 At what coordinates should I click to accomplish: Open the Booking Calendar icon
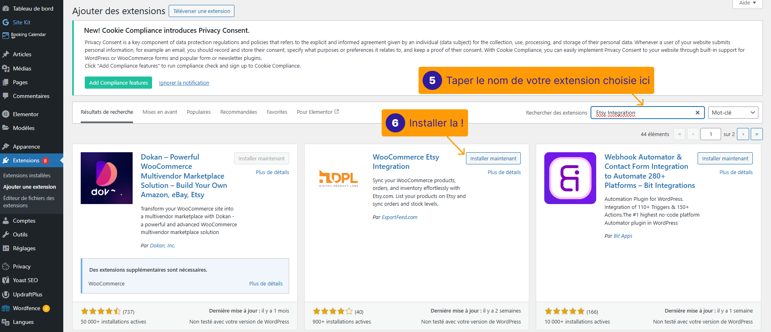pos(6,36)
